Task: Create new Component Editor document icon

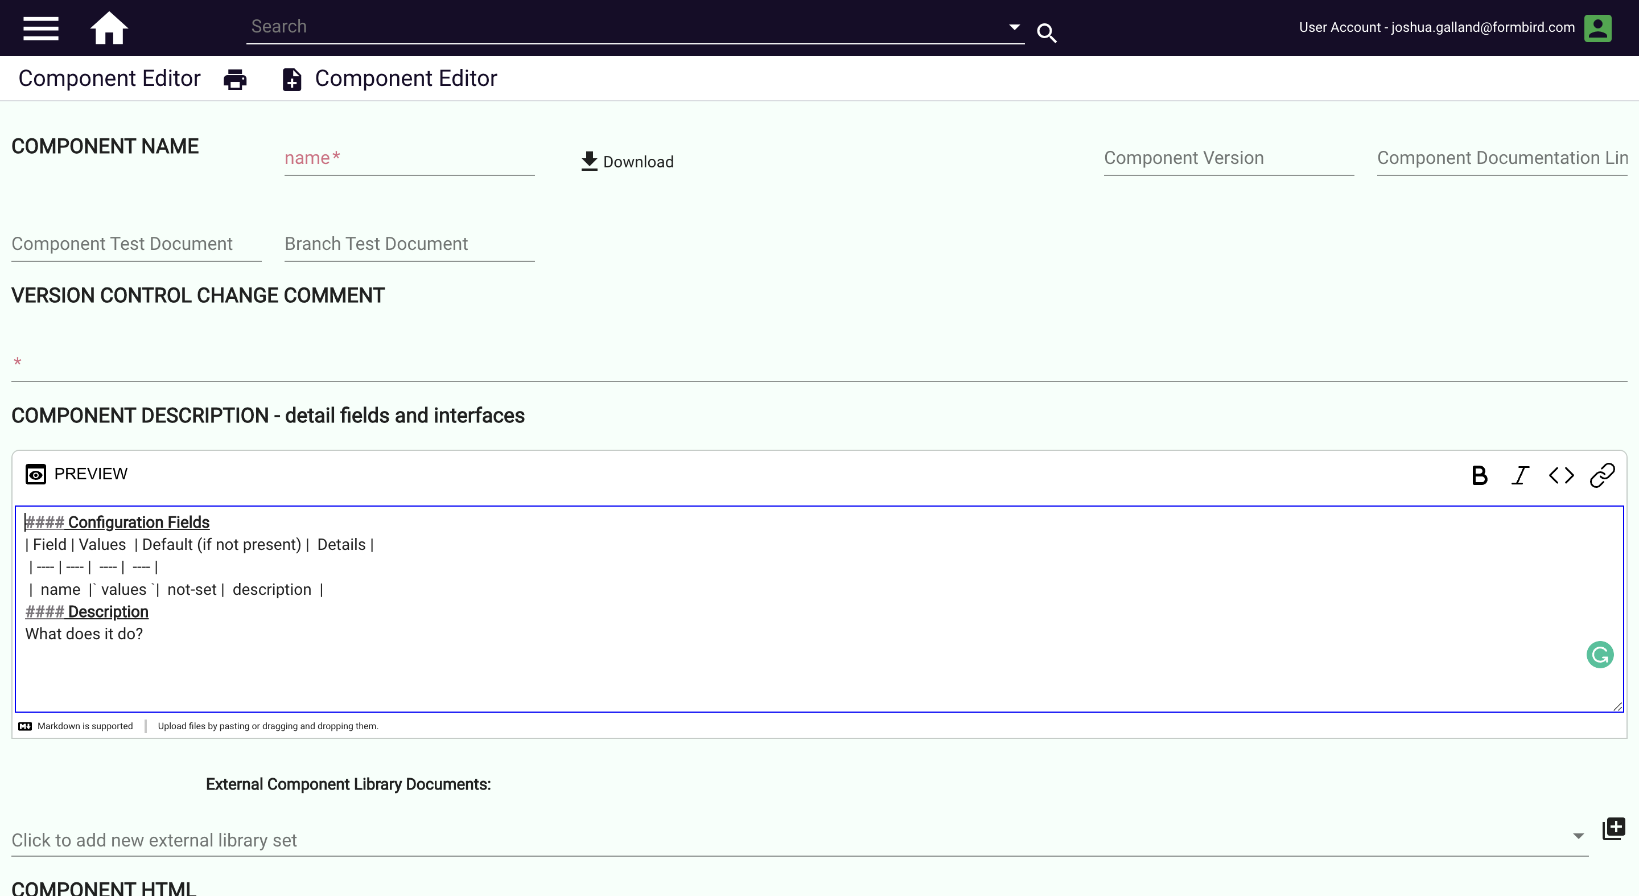Action: (292, 80)
